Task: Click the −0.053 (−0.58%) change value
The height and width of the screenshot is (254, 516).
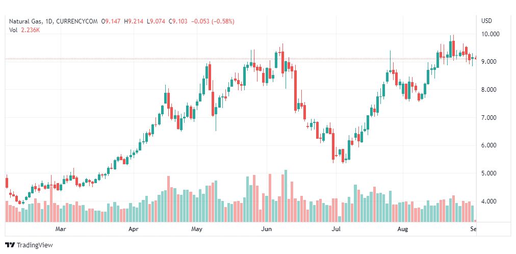Action: pos(212,21)
